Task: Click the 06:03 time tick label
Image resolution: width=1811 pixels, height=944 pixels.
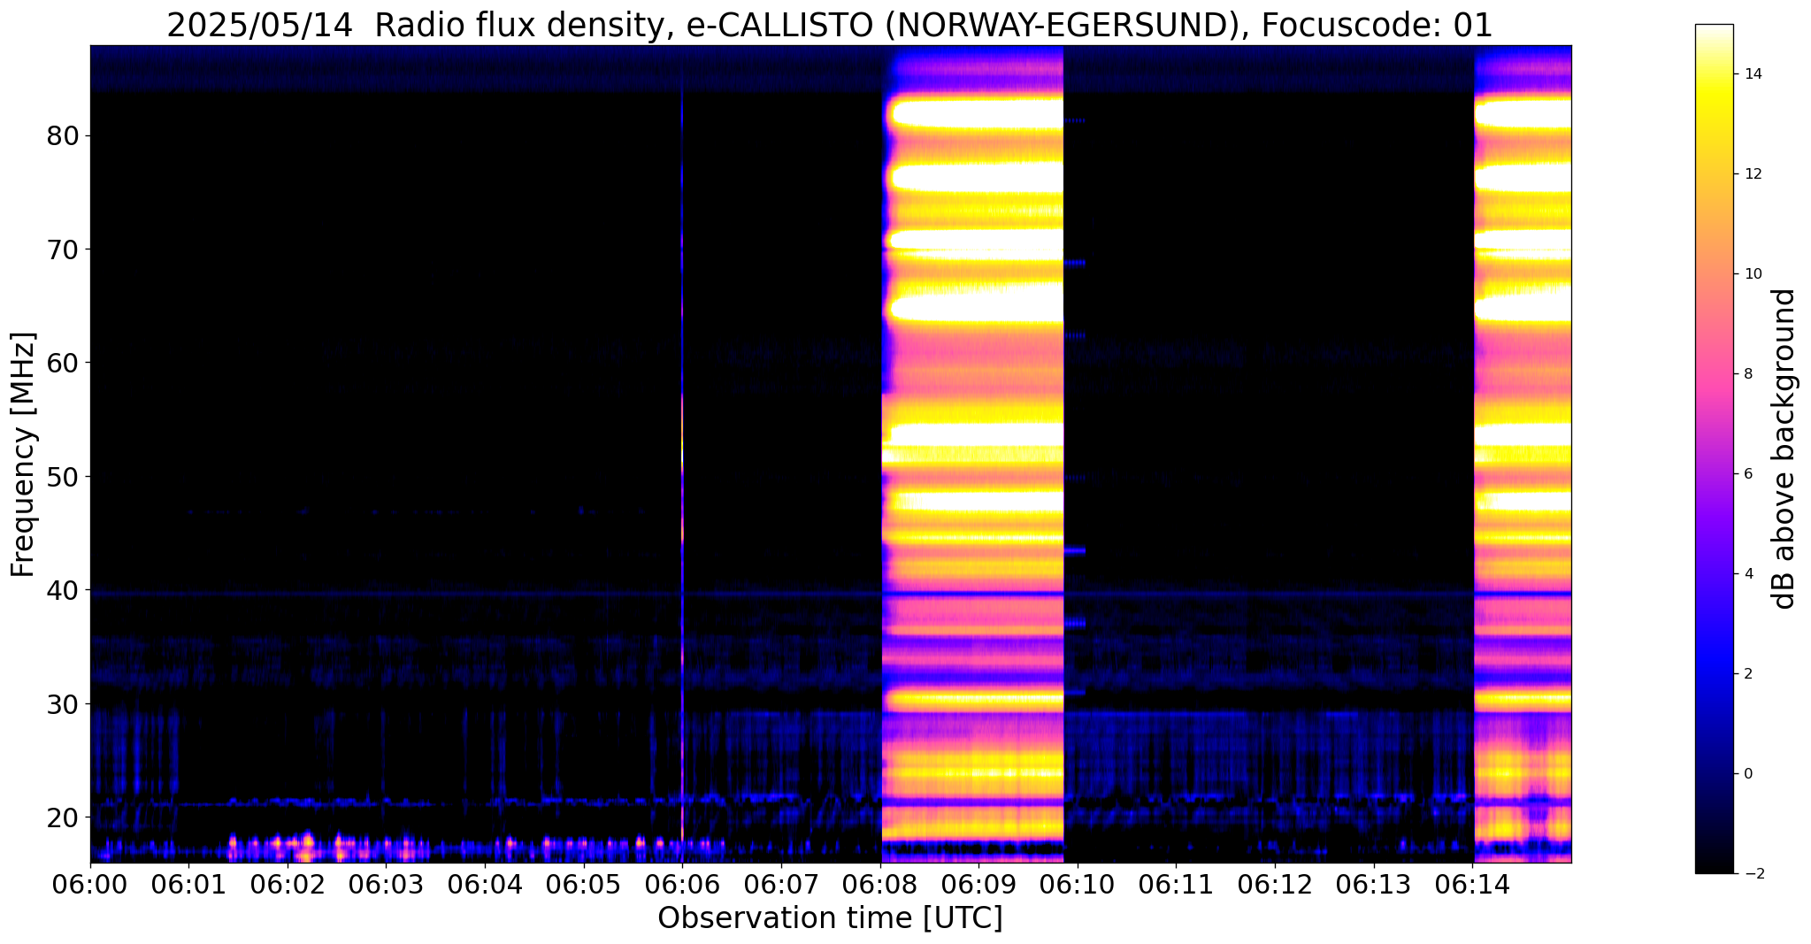Action: coord(387,885)
